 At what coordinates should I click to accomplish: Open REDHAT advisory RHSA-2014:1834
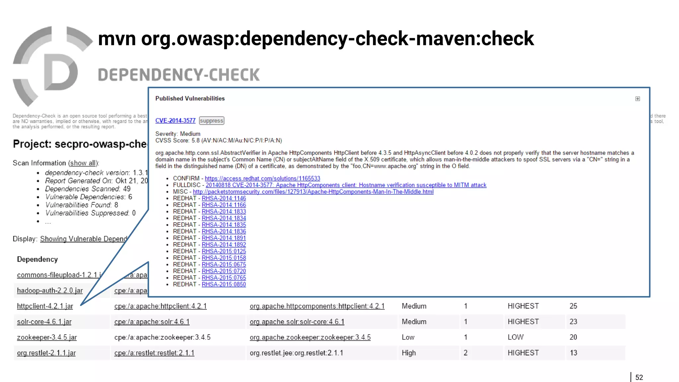[224, 218]
